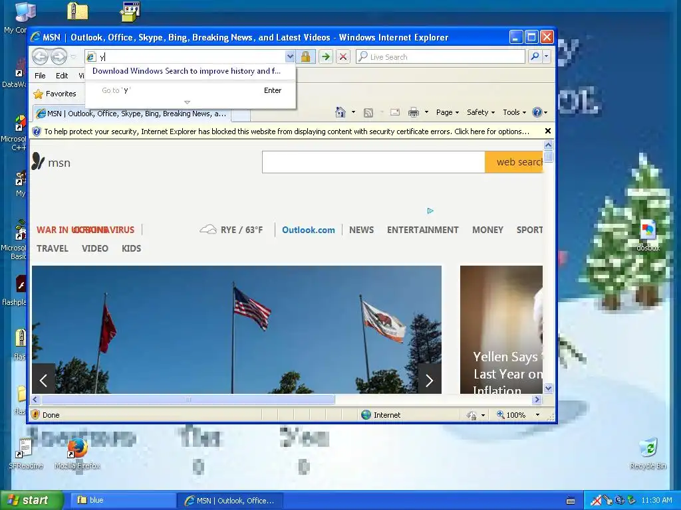Open the Page menu dropdown
The width and height of the screenshot is (681, 510).
click(448, 112)
